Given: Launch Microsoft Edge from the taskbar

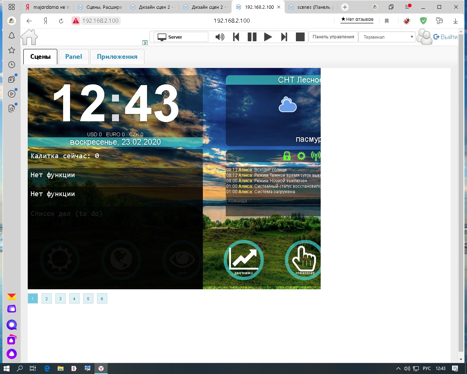Looking at the screenshot, I should 47,369.
